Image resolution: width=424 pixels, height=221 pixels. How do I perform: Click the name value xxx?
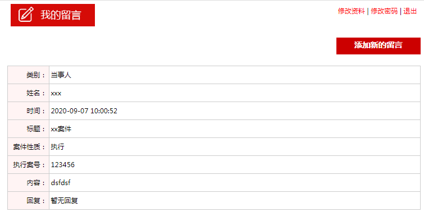tap(56, 93)
